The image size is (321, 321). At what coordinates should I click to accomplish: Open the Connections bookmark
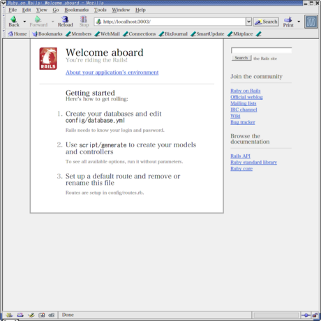click(140, 34)
